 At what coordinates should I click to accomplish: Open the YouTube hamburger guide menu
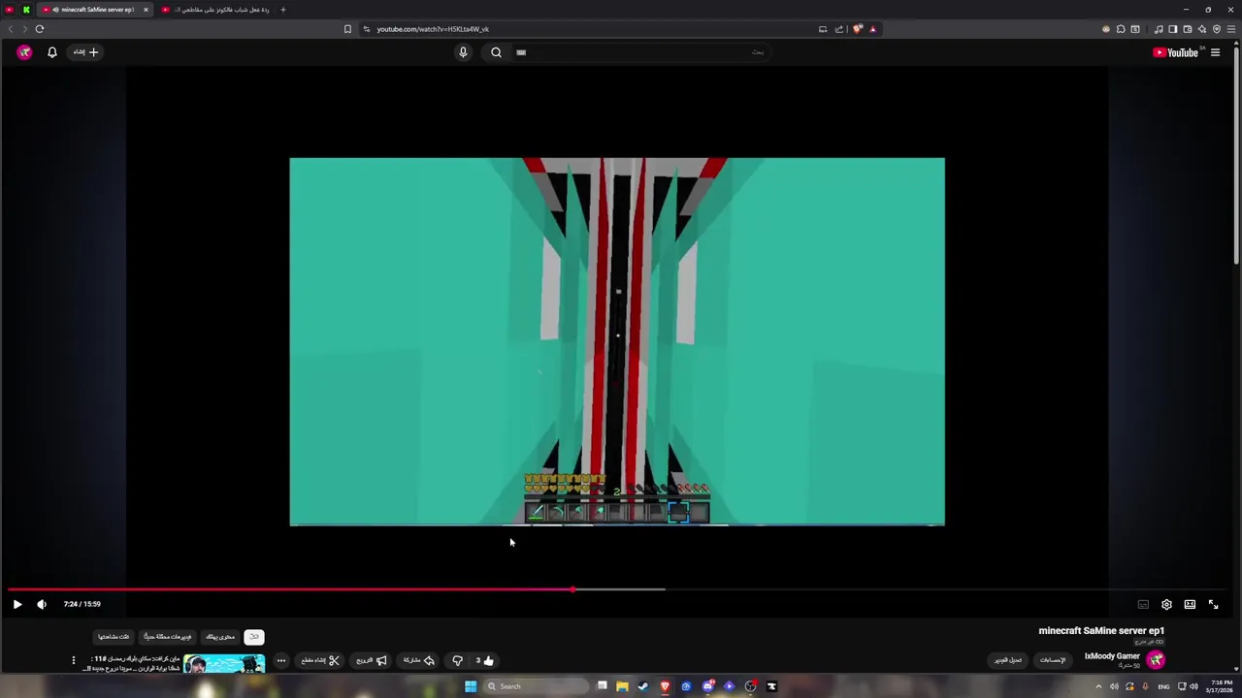tap(1215, 52)
